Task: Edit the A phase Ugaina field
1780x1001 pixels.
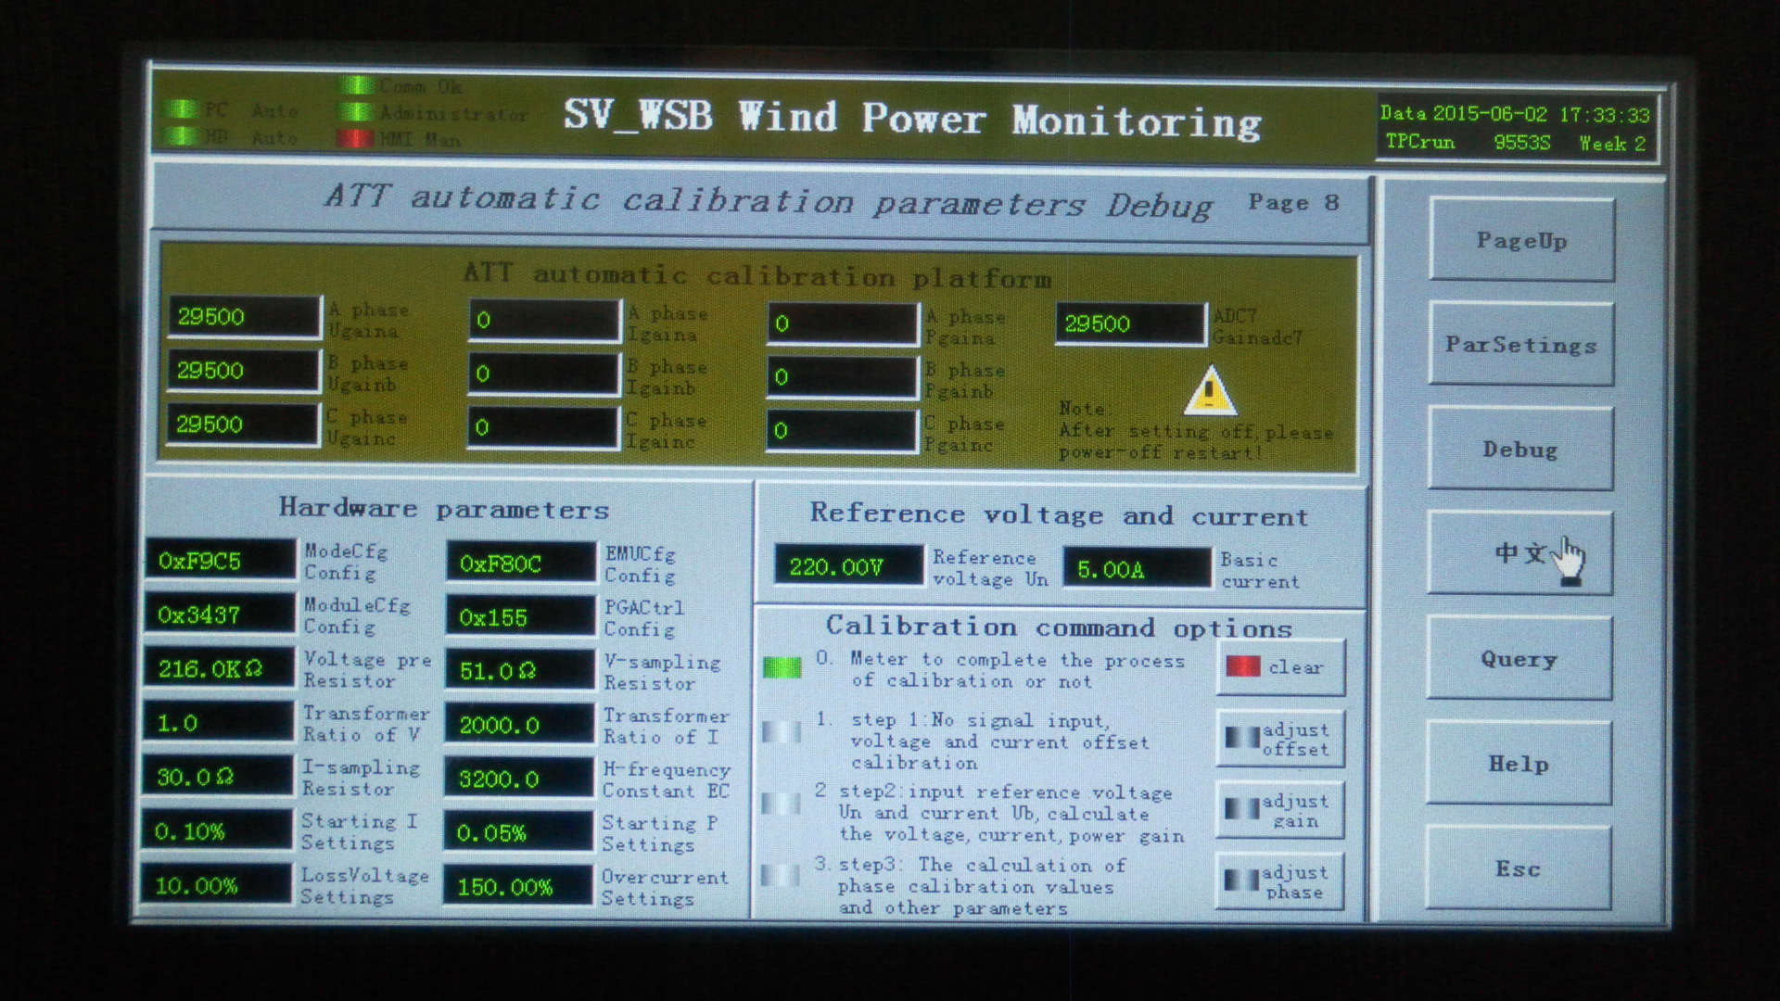Action: (245, 317)
